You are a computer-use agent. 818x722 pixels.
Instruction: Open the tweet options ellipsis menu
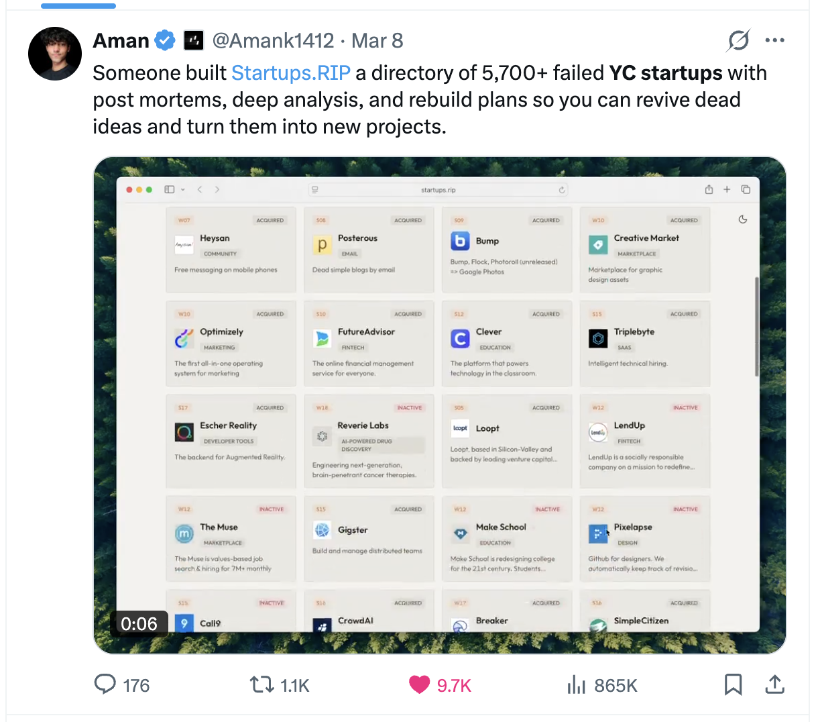click(x=774, y=40)
